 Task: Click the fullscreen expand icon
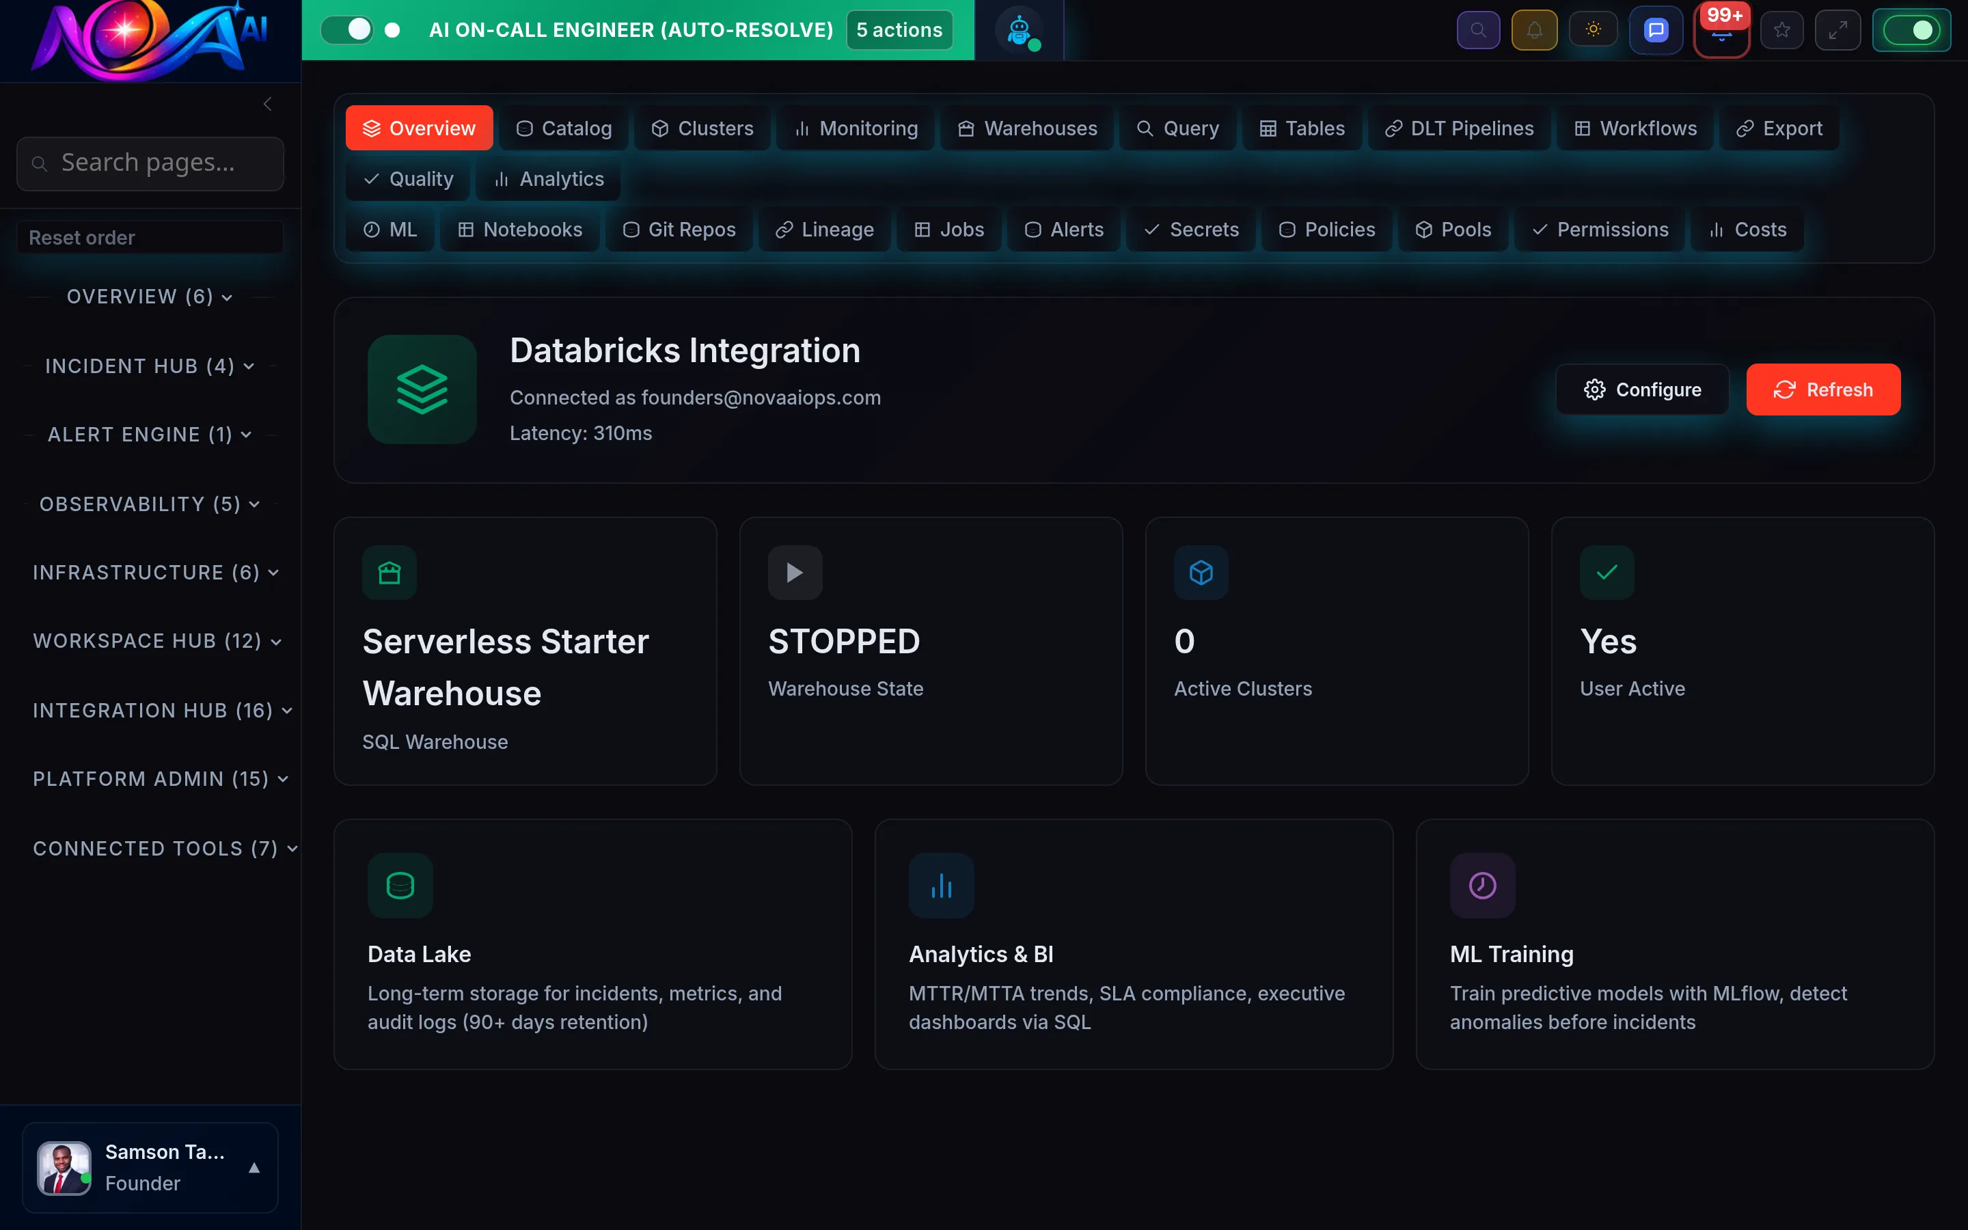click(1839, 29)
